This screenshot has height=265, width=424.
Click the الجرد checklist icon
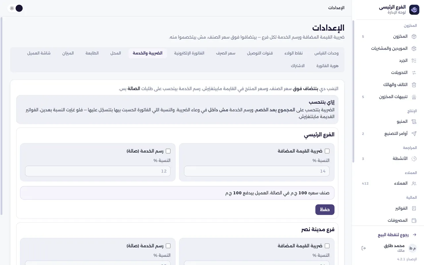[414, 61]
